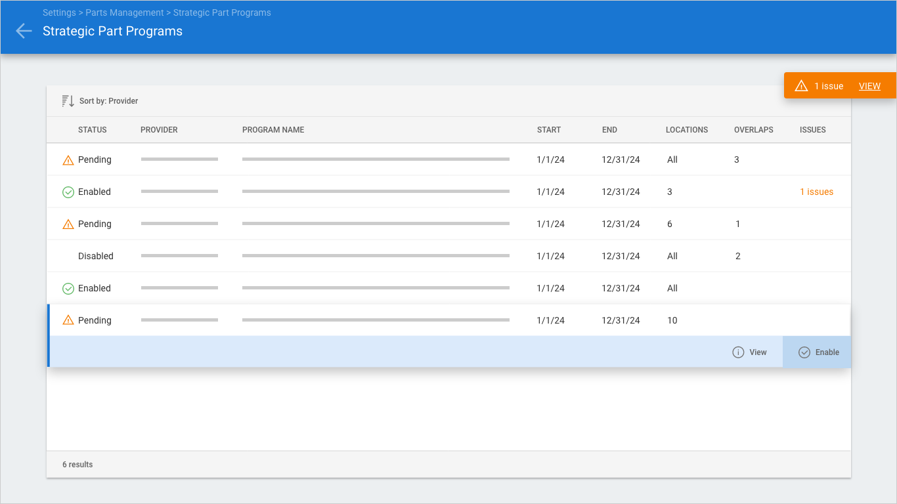Click the warning icon on first Pending row
Screen dimensions: 897x504
click(68, 160)
